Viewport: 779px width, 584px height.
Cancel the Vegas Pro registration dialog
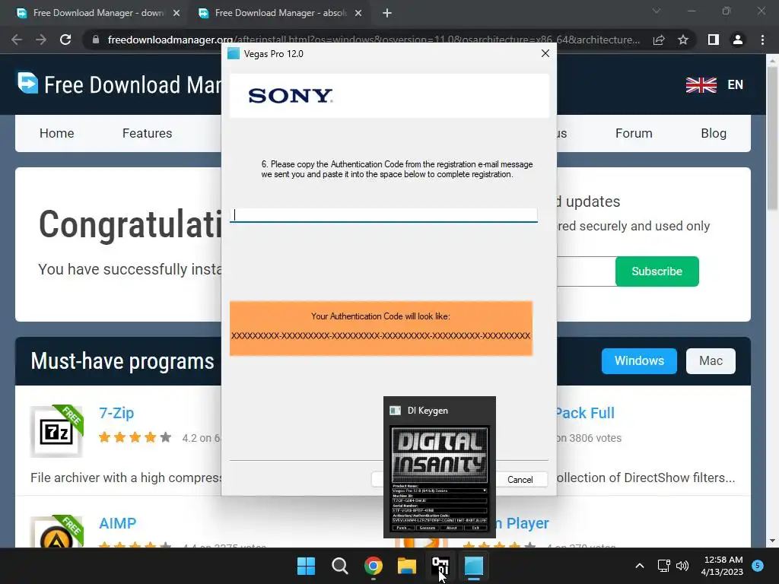pos(520,479)
